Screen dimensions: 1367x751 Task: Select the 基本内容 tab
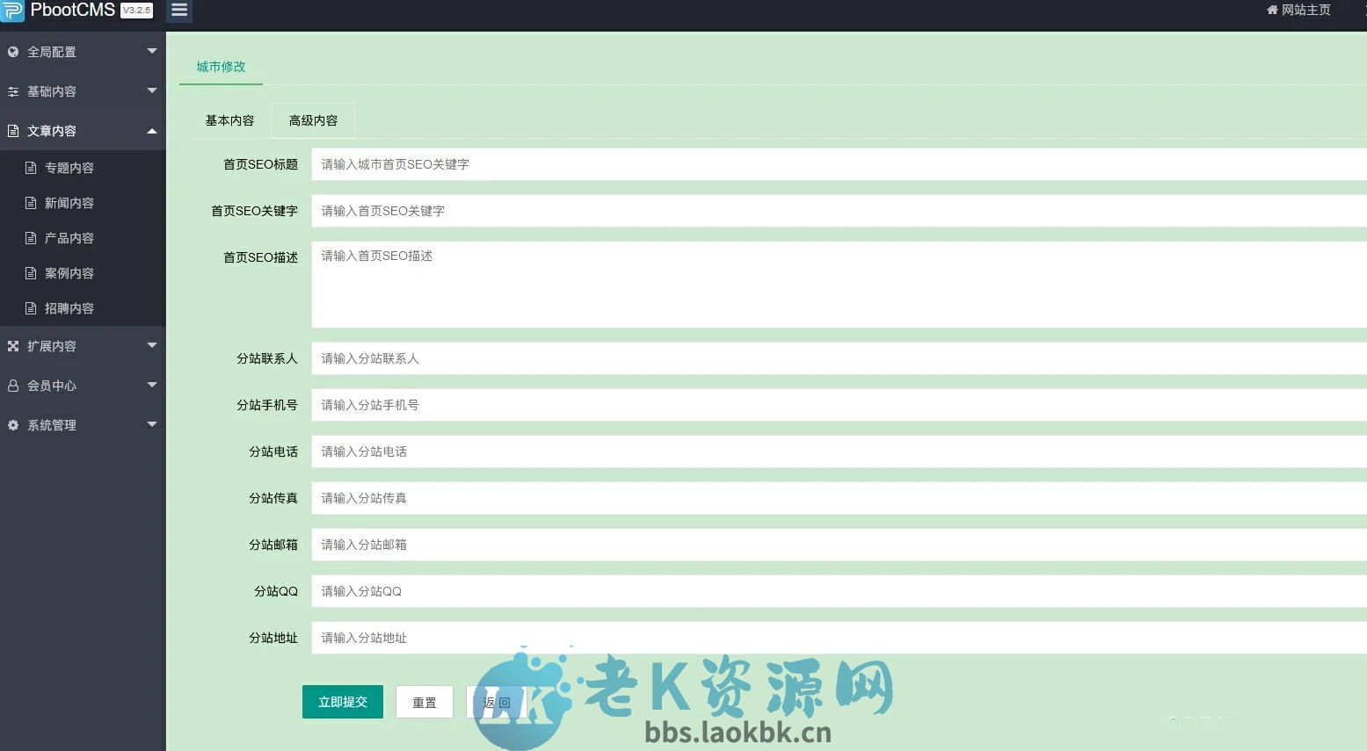[x=229, y=120]
